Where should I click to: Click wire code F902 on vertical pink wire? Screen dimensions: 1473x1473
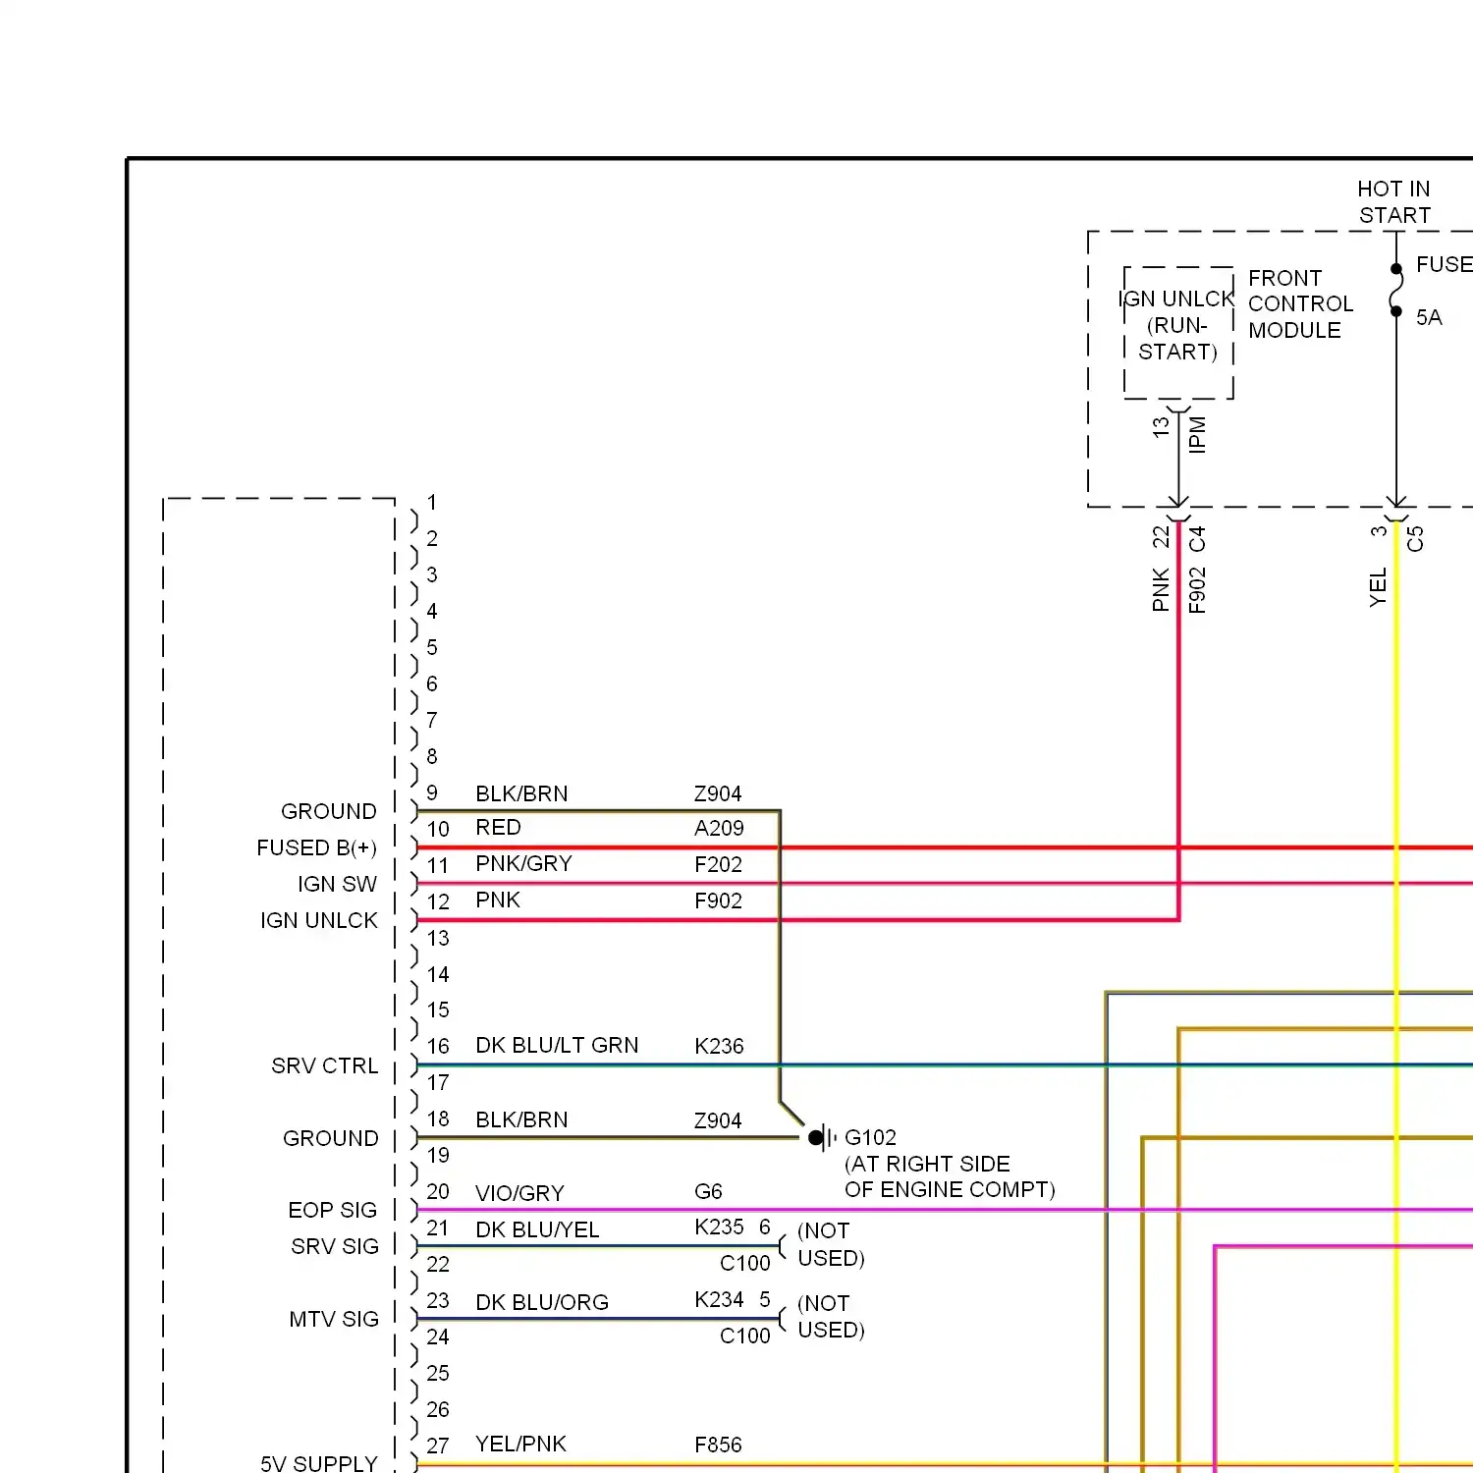[x=1197, y=590]
